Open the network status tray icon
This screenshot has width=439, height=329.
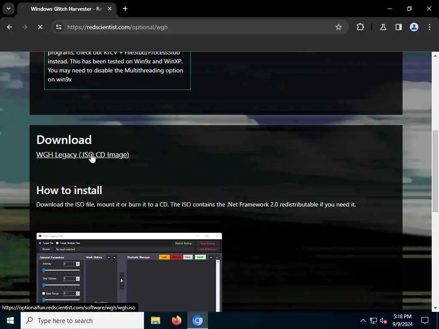pyautogui.click(x=373, y=320)
